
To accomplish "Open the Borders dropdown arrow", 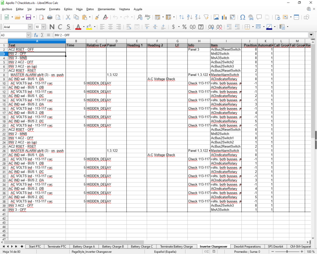I will [253, 27].
